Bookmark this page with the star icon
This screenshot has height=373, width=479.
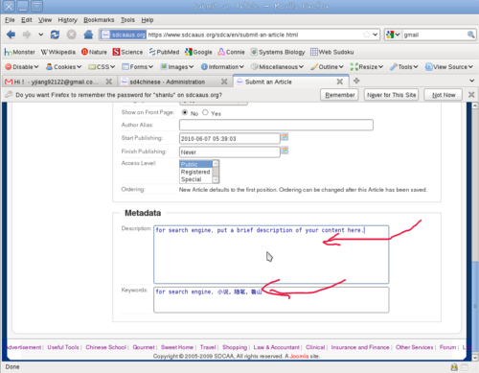tap(367, 35)
